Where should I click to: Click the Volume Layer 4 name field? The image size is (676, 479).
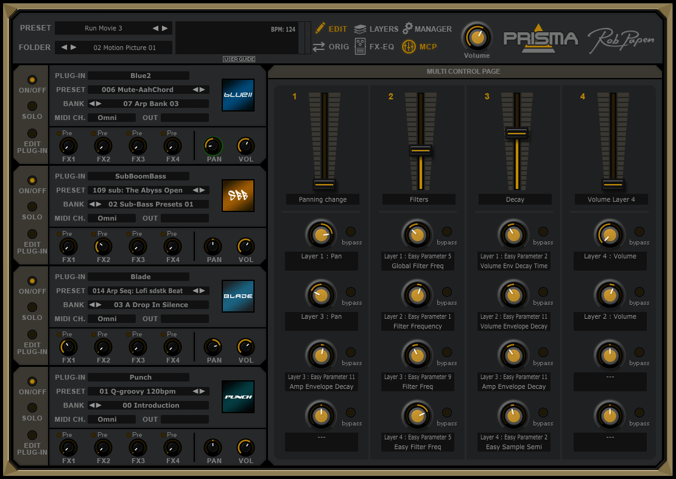[611, 199]
